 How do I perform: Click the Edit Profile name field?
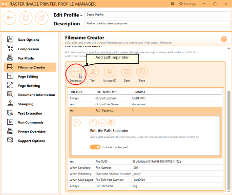157,15
